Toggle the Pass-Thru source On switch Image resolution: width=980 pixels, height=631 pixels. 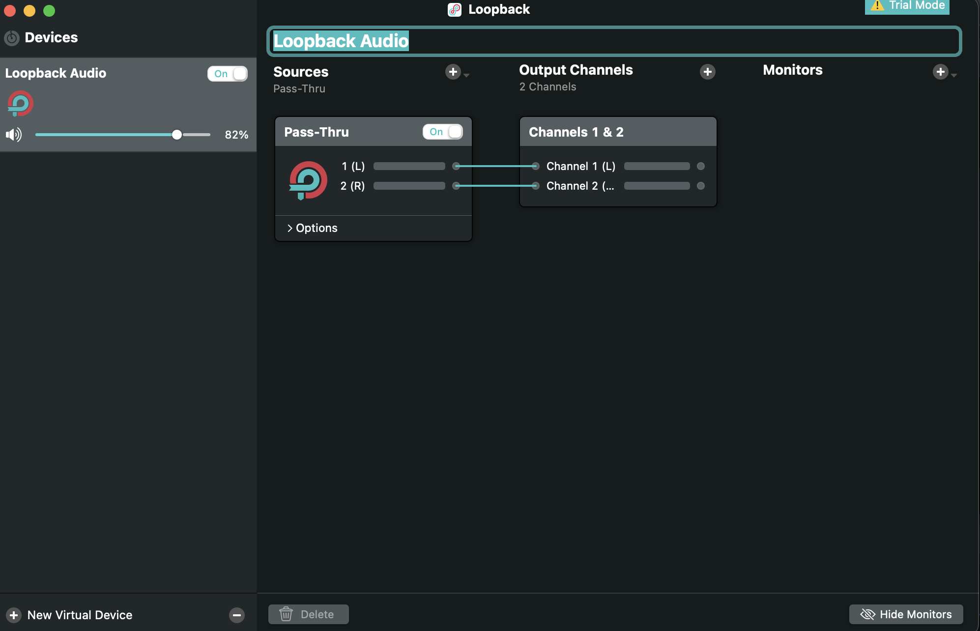coord(443,132)
